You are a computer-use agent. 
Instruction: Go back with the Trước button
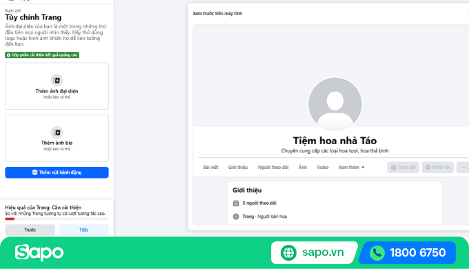click(x=30, y=230)
